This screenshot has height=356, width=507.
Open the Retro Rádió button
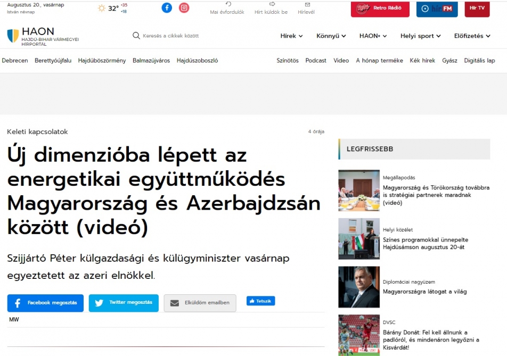(380, 9)
